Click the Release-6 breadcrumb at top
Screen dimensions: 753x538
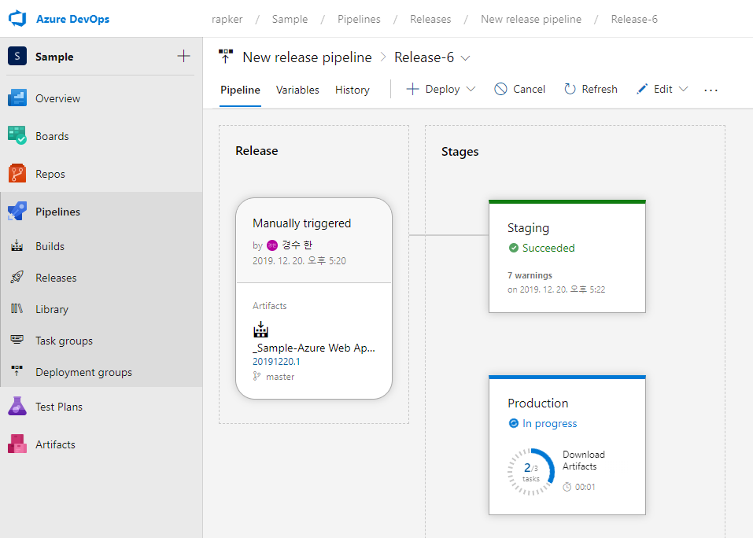[x=634, y=19]
